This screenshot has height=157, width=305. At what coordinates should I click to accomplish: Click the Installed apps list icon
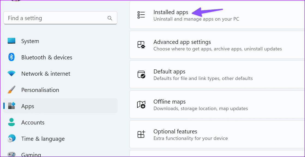[x=141, y=15]
